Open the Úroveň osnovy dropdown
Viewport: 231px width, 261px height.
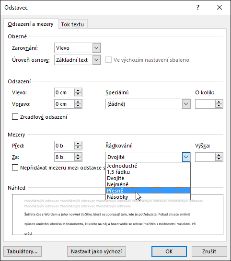[x=97, y=60]
